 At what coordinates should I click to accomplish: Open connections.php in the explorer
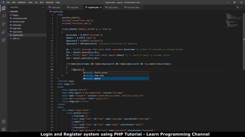tap(20, 18)
